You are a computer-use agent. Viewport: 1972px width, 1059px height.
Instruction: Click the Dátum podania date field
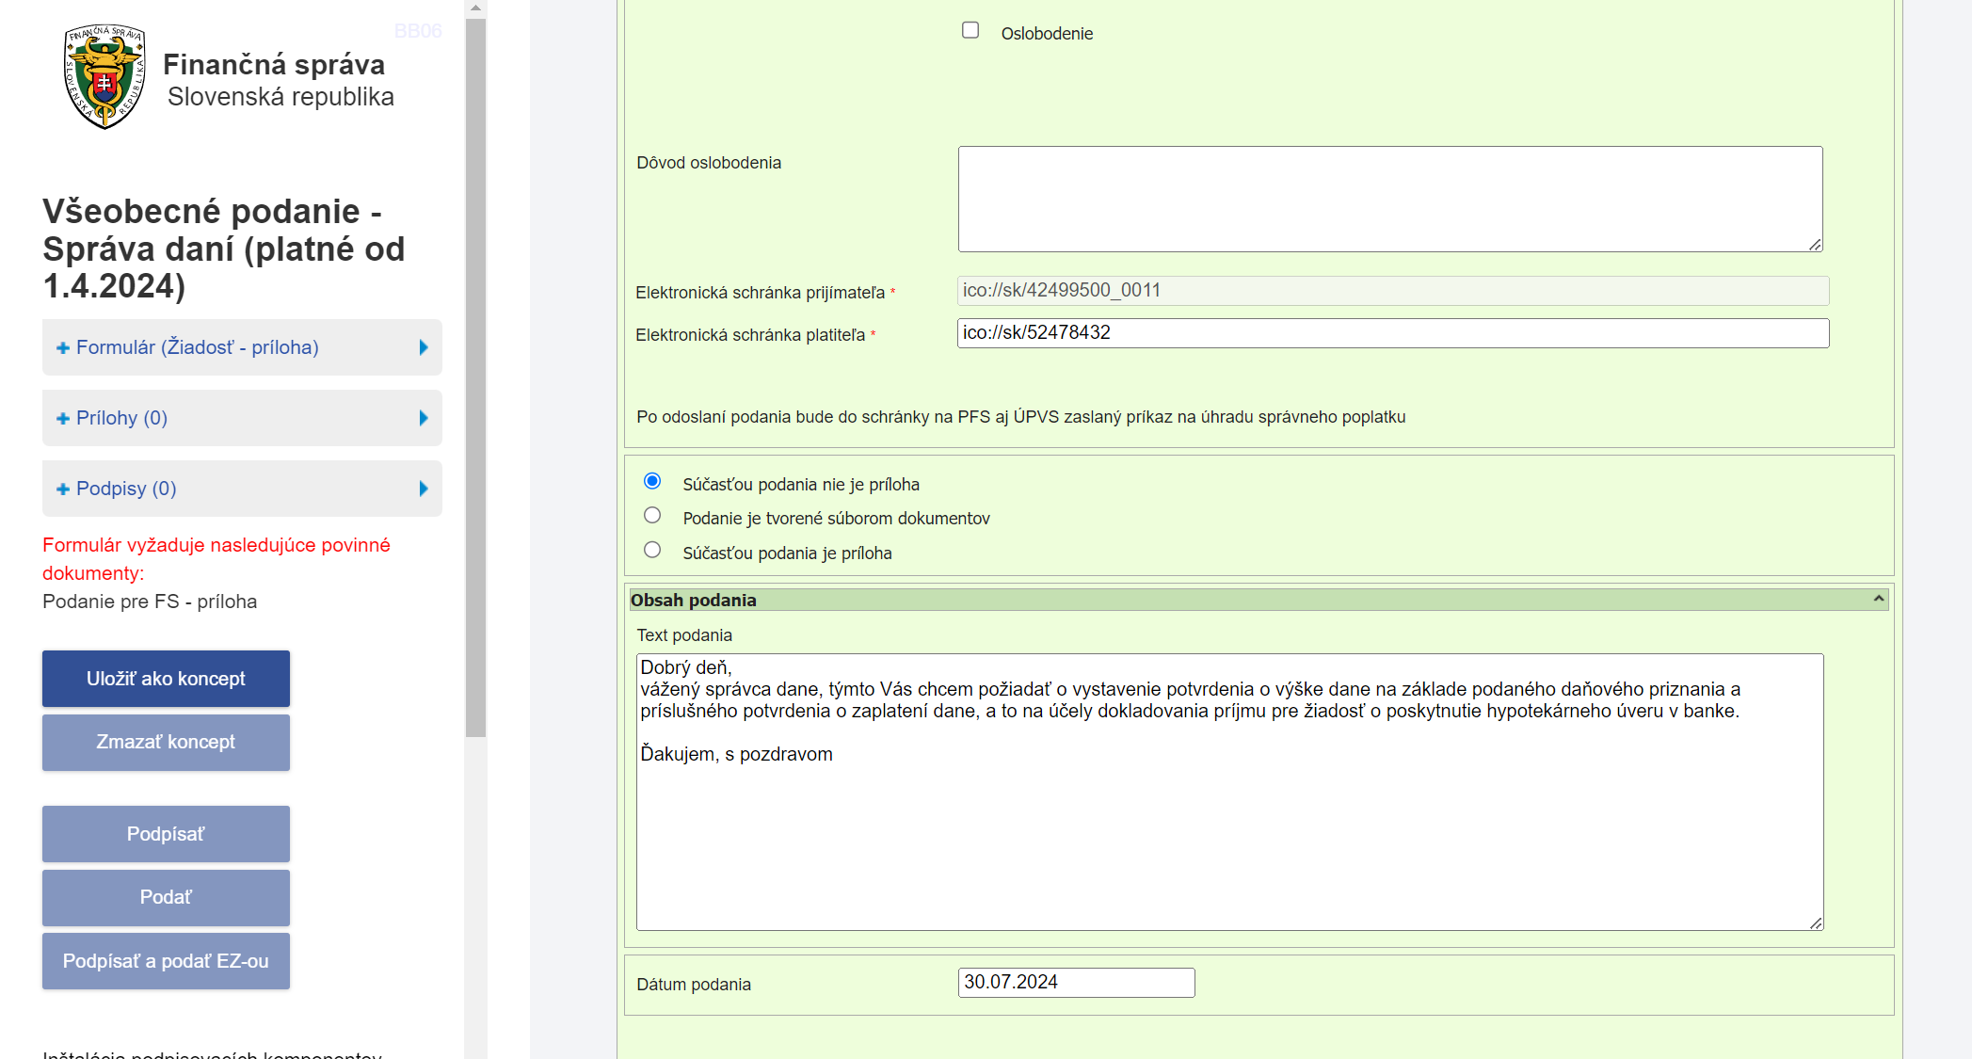1076,983
